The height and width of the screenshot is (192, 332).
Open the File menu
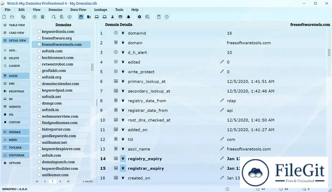point(8,10)
